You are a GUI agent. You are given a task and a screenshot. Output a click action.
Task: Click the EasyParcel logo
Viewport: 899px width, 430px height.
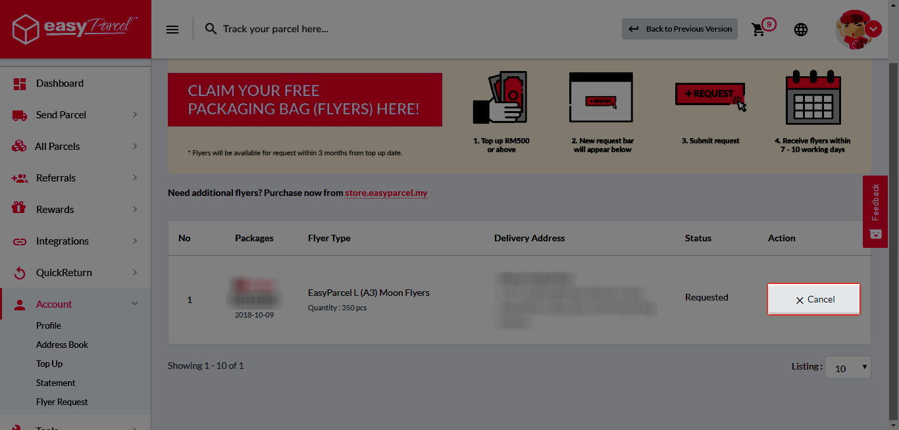(75, 30)
